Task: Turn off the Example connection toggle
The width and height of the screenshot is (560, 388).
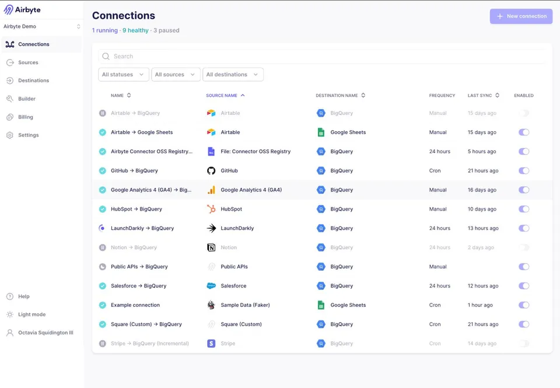Action: (x=524, y=305)
